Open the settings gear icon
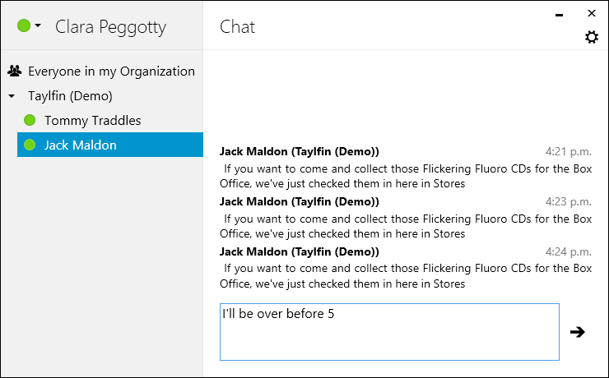609x378 pixels. point(592,37)
